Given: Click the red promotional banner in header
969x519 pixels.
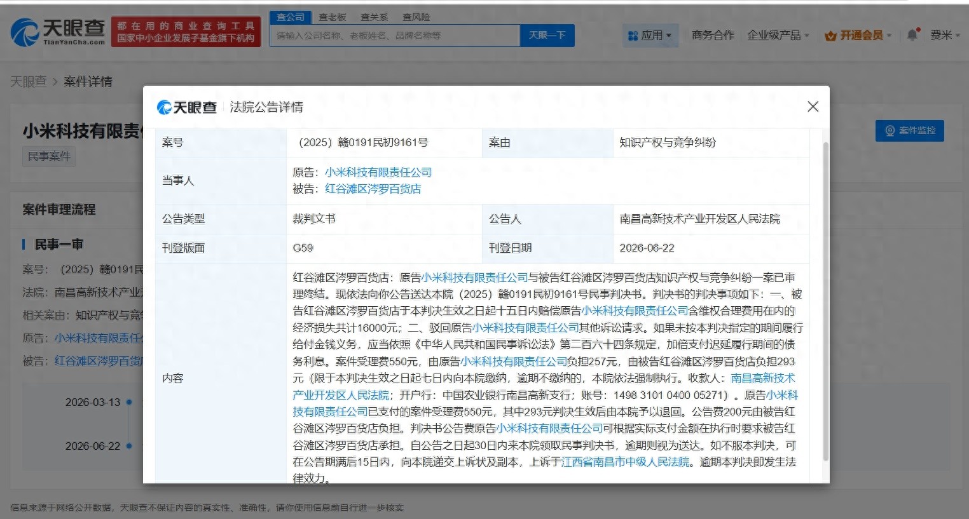Looking at the screenshot, I should (186, 32).
